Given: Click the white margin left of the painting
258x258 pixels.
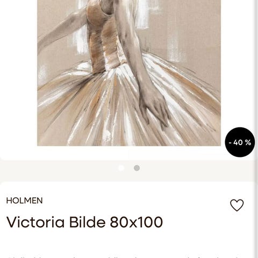Looking at the screenshot, I should pos(18,71).
